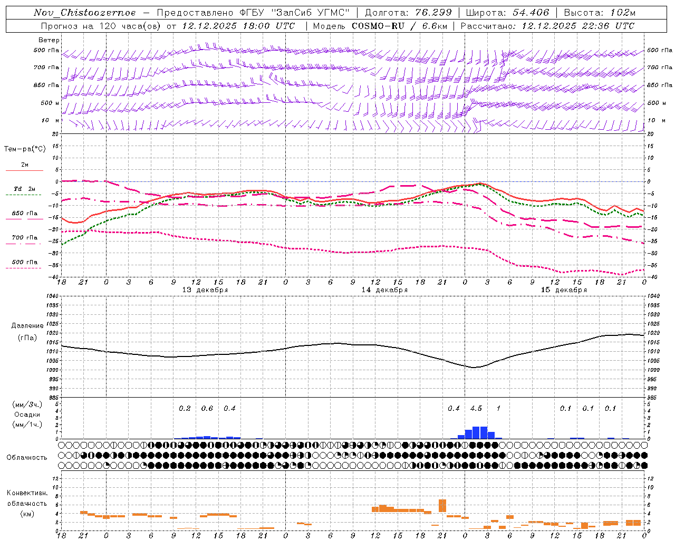Image resolution: width=675 pixels, height=540 pixels.
Task: Click the Долгота: 76.299 value
Action: [408, 13]
